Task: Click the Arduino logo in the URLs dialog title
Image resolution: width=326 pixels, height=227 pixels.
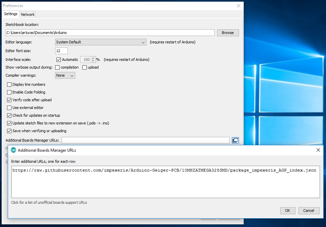Action: [13, 150]
